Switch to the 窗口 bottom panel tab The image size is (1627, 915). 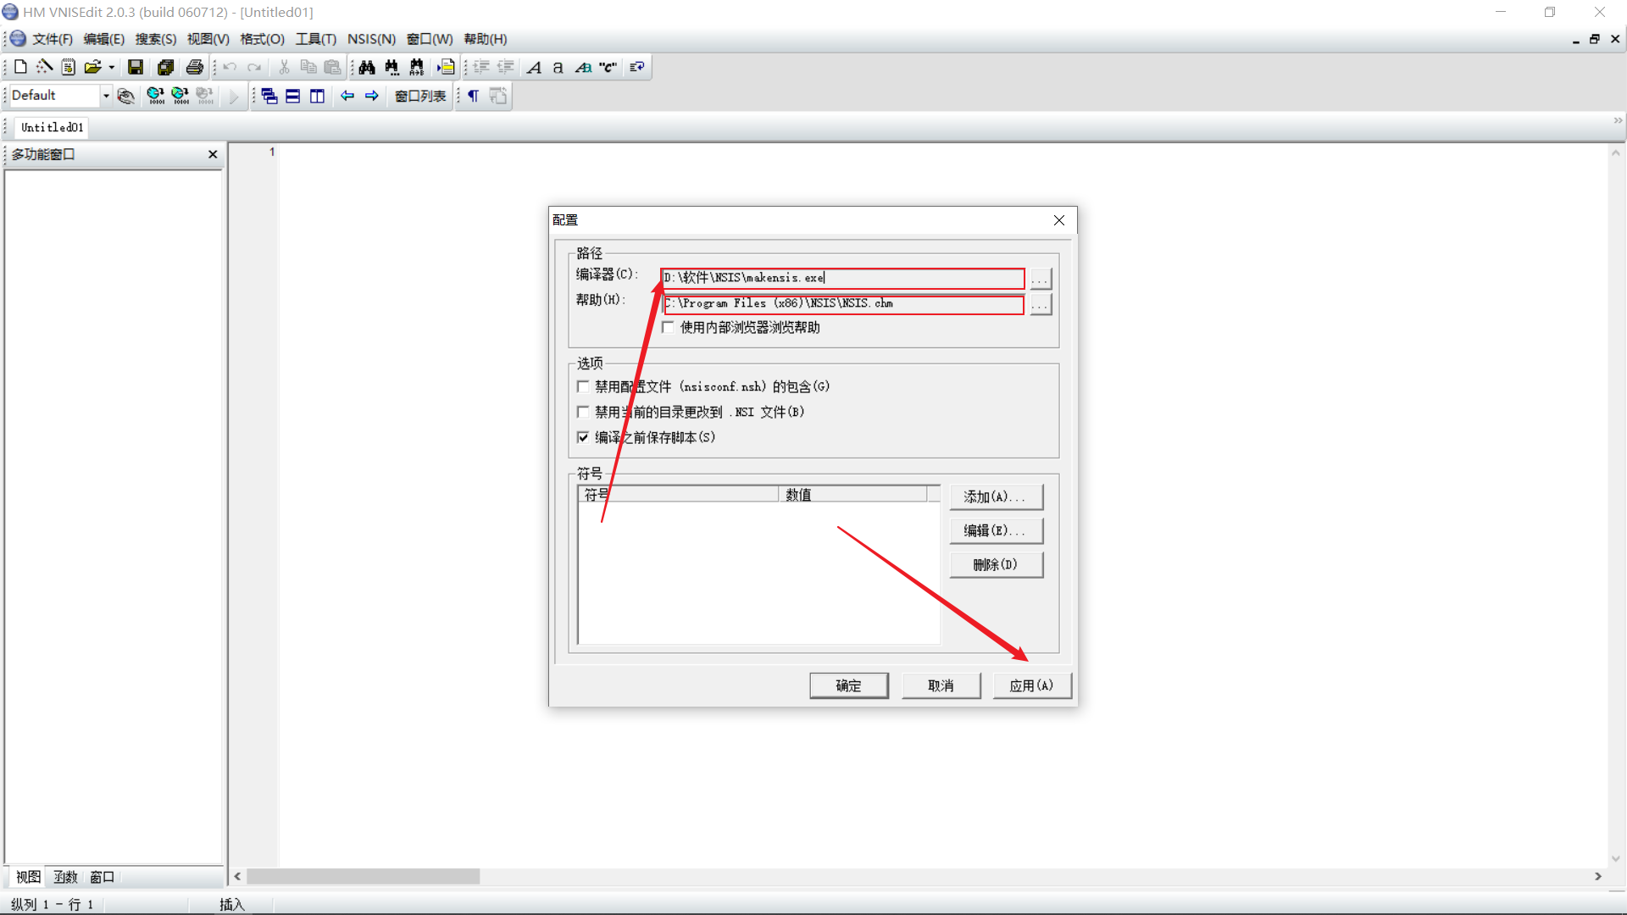point(103,877)
